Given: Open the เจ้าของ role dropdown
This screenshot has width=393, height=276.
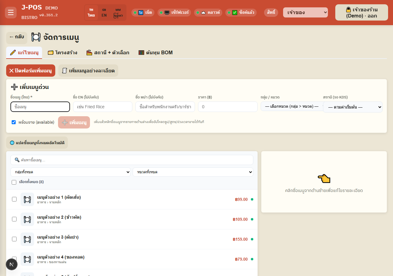Looking at the screenshot, I should click(305, 13).
